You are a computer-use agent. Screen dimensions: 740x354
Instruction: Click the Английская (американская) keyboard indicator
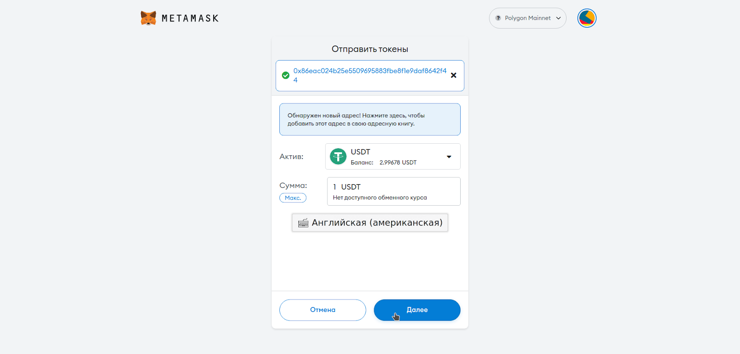[x=370, y=223]
